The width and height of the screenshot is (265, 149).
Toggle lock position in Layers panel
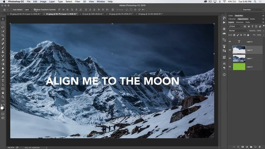[x=241, y=35]
